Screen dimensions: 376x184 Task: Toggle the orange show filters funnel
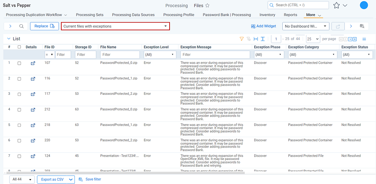[242, 39]
